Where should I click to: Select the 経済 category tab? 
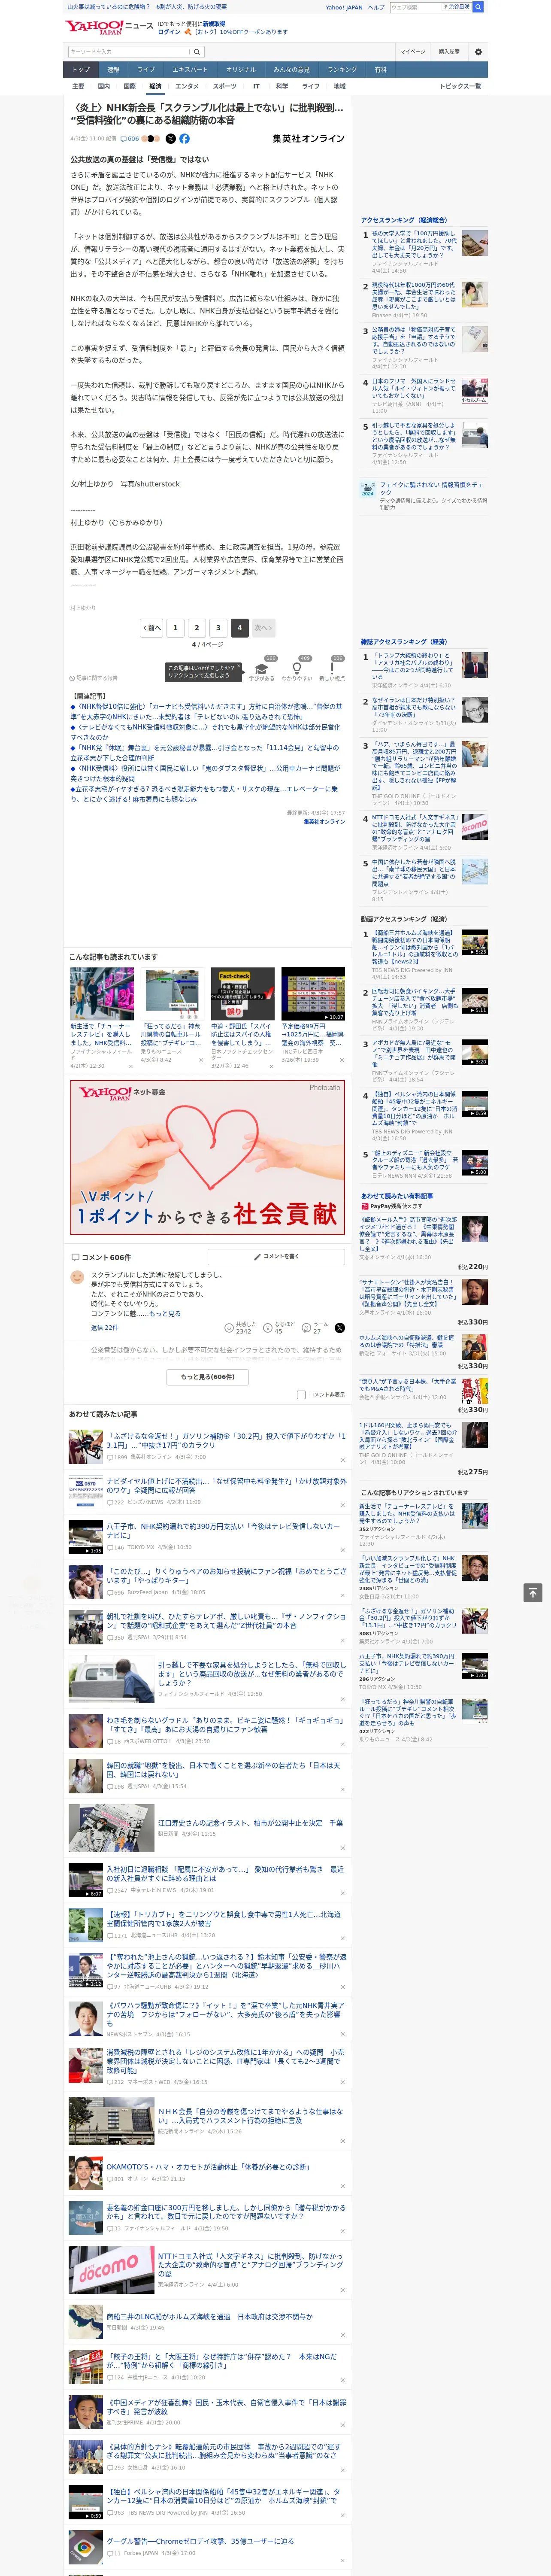(x=155, y=86)
